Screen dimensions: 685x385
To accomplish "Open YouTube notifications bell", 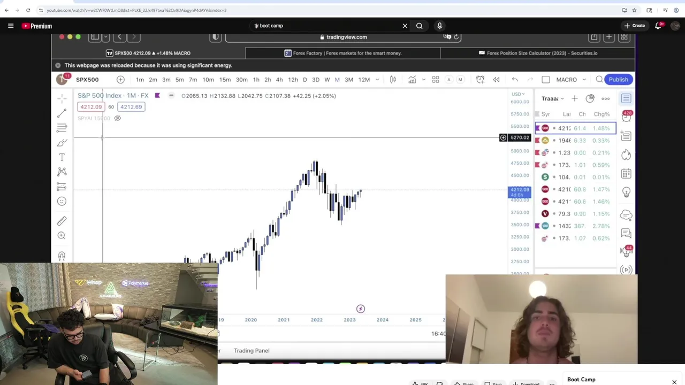I will (x=659, y=26).
